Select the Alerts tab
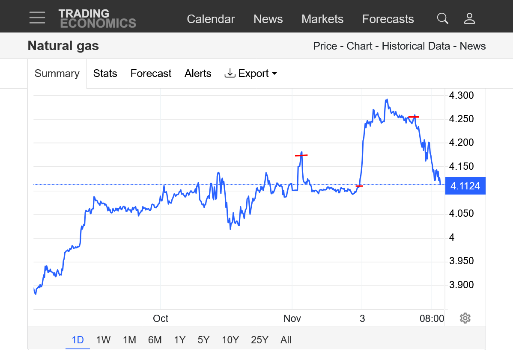This screenshot has height=363, width=513. click(198, 74)
